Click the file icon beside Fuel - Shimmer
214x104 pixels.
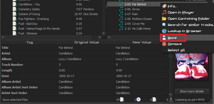coord(15,33)
